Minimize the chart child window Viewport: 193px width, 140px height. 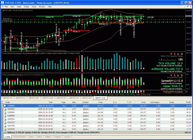[x=184, y=6]
